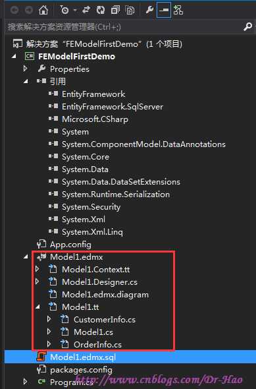
Task: Click in the Solution Explorer search box
Action: point(124,26)
